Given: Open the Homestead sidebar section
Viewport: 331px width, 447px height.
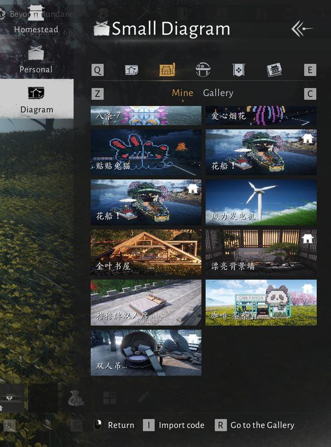Looking at the screenshot, I should click(x=36, y=20).
